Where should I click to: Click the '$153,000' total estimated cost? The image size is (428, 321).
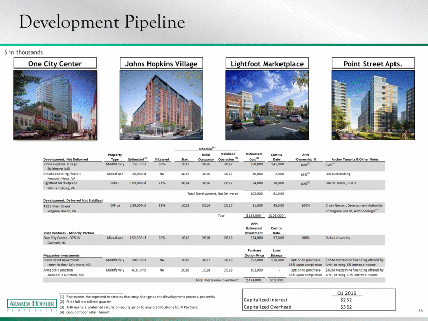pos(254,216)
